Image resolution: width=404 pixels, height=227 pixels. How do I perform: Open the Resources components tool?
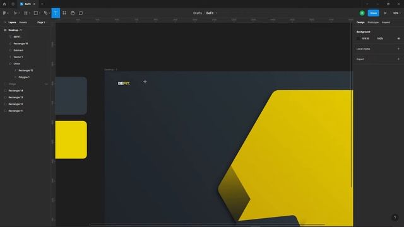click(x=64, y=13)
